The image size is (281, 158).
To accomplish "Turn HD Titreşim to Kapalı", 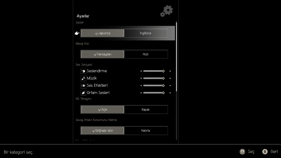I will [x=145, y=109].
